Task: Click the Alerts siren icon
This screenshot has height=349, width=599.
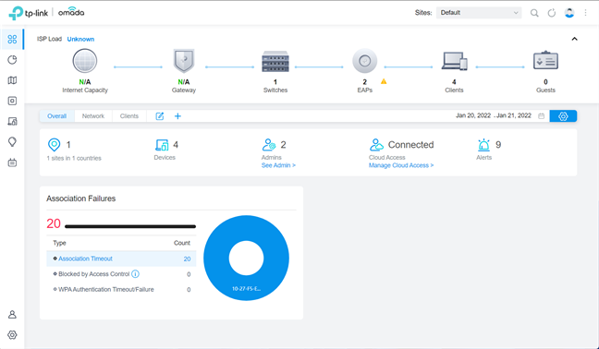Action: coord(483,145)
